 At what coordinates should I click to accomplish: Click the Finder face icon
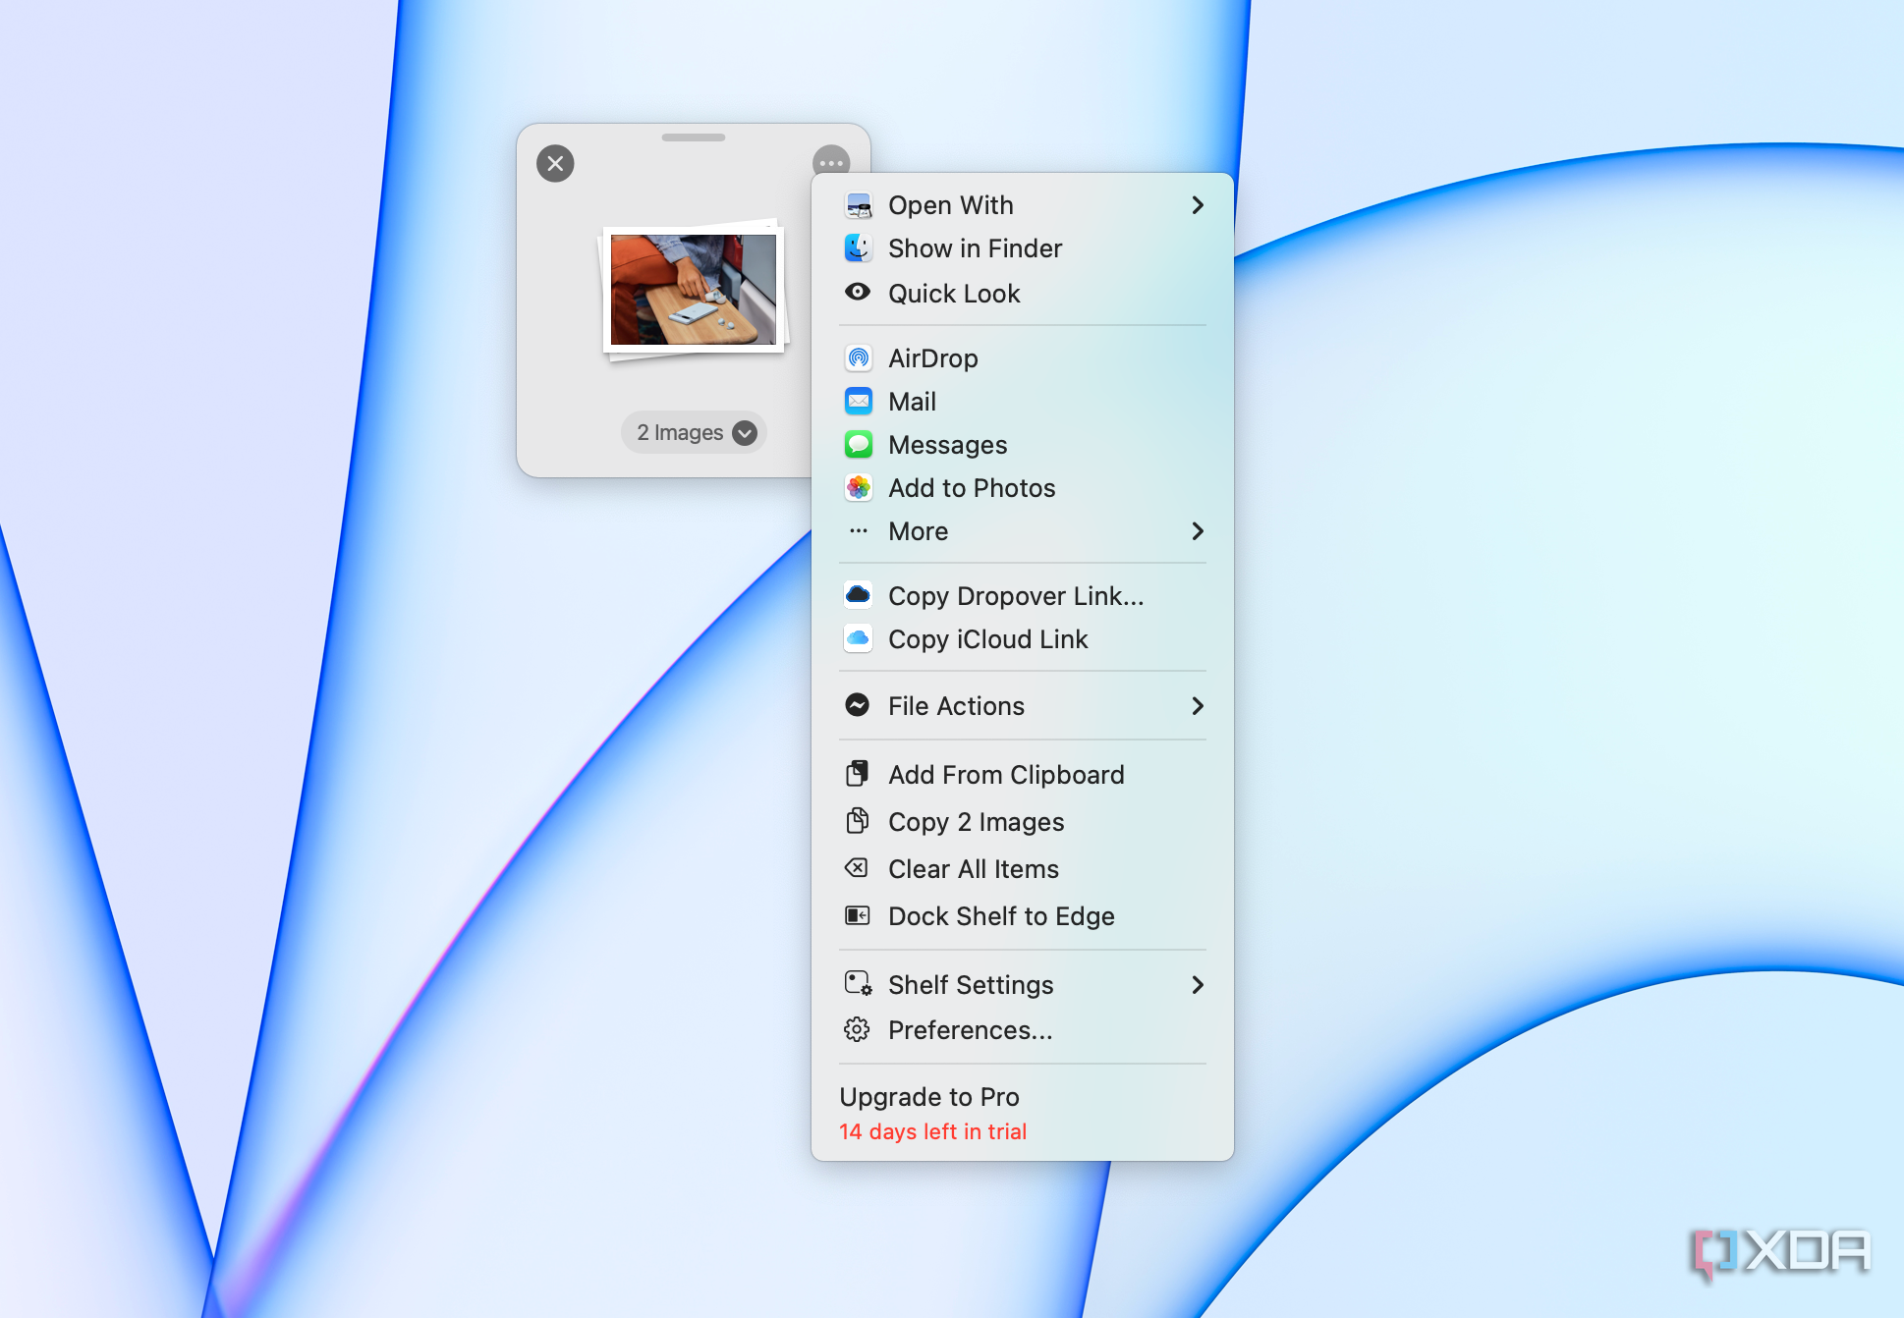point(859,248)
